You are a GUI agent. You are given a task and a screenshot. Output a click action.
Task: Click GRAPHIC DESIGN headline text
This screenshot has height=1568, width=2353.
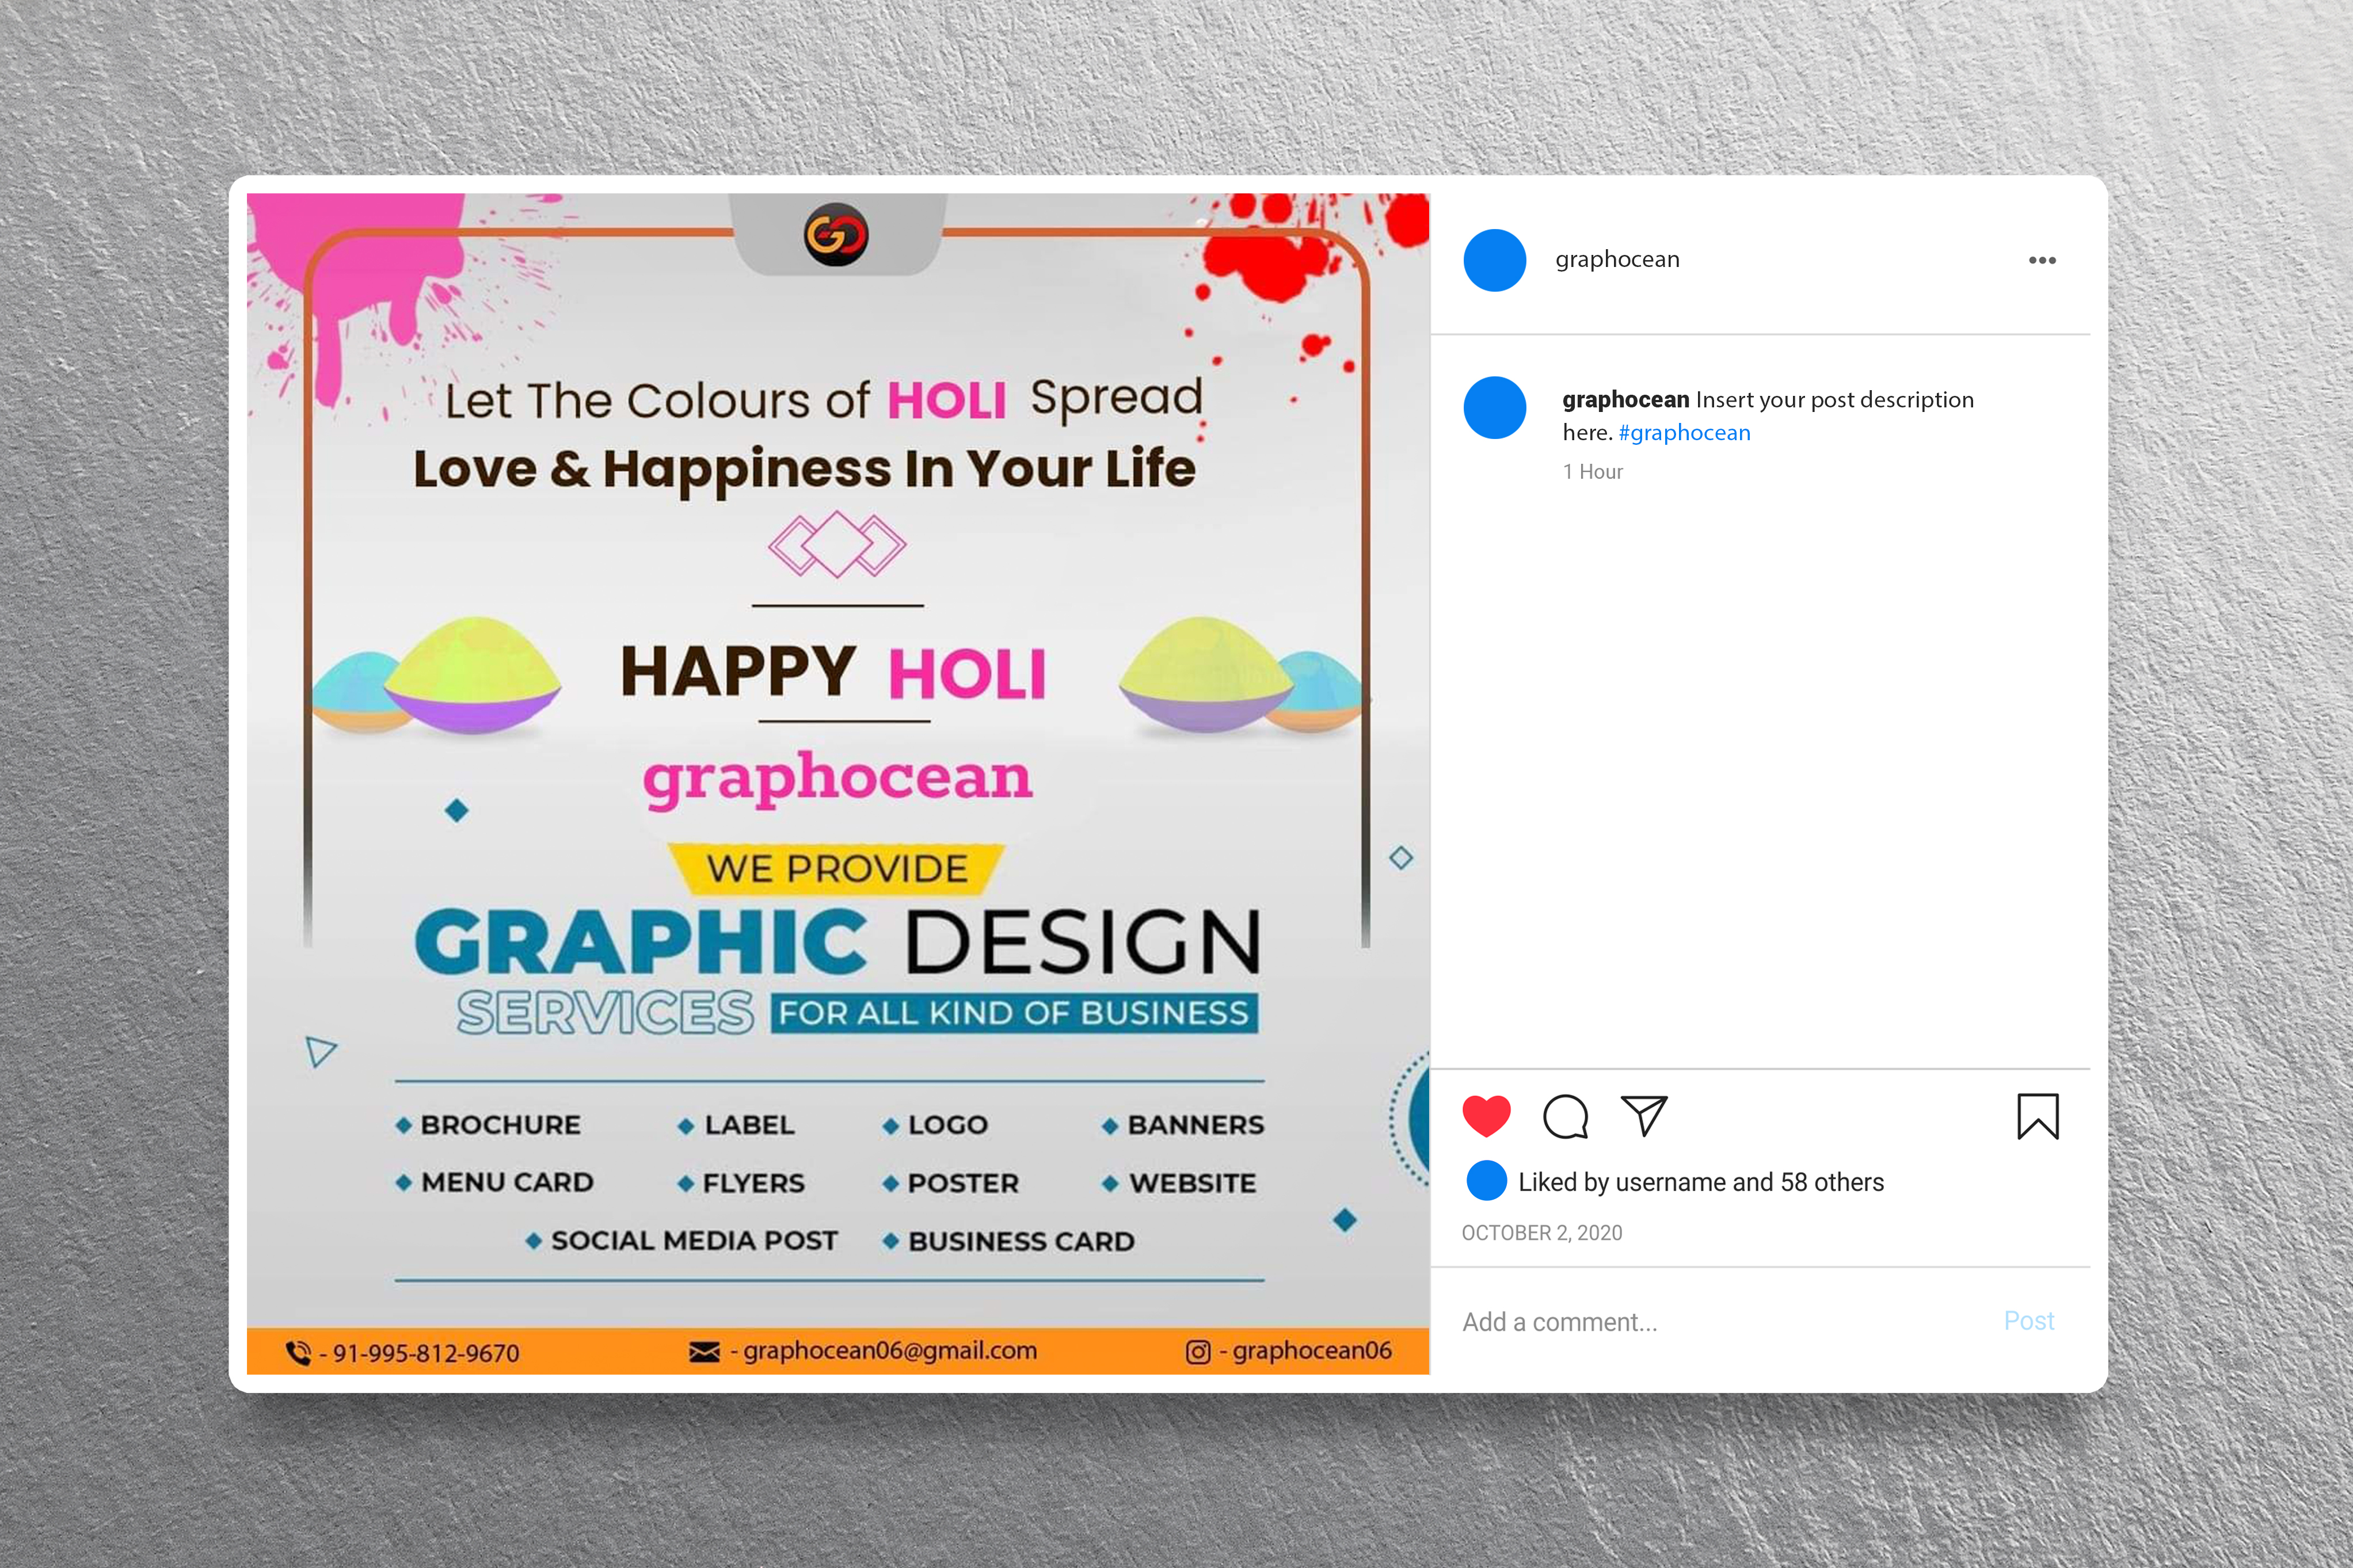click(x=837, y=941)
